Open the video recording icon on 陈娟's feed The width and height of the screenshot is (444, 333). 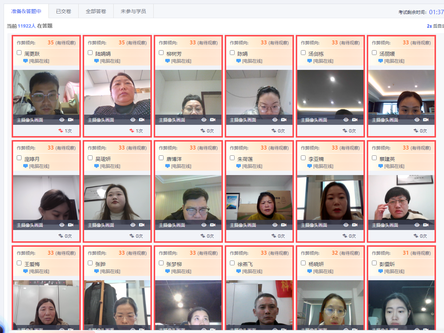[x=284, y=120]
